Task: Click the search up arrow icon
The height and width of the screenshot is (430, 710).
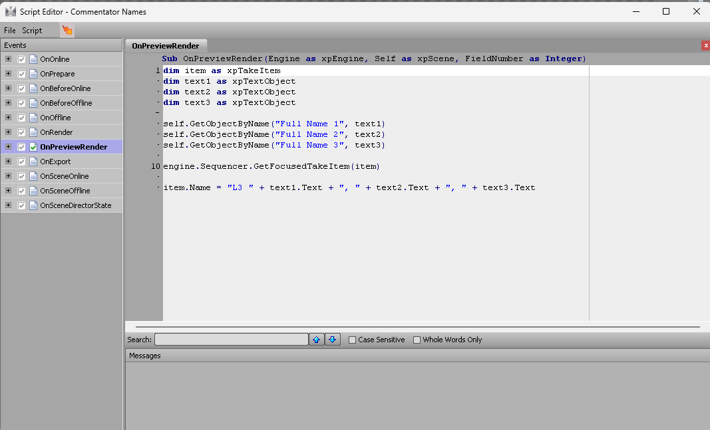Action: pos(317,340)
